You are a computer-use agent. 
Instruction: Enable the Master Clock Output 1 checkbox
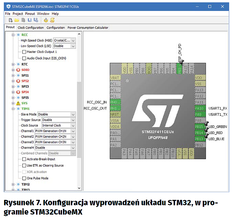[24, 52]
